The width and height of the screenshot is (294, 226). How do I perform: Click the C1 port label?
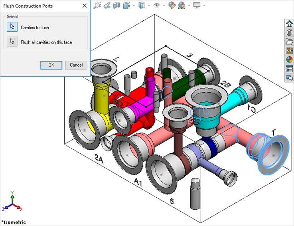click(x=251, y=109)
